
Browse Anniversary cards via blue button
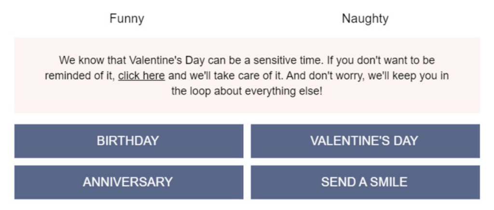point(128,182)
